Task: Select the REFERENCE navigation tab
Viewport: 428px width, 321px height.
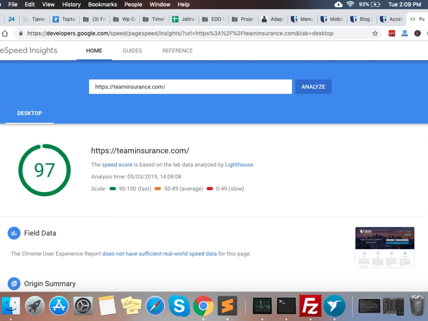Action: click(x=178, y=51)
